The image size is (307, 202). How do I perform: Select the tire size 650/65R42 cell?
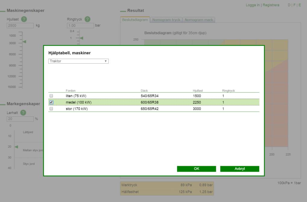pos(150,109)
